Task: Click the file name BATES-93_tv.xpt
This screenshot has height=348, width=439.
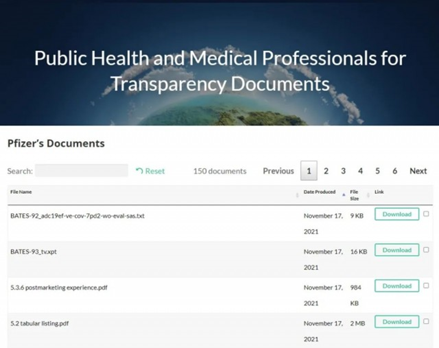Action: pos(34,252)
